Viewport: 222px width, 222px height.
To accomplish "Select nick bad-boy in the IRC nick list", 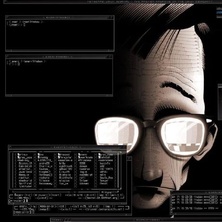I will [23, 160].
